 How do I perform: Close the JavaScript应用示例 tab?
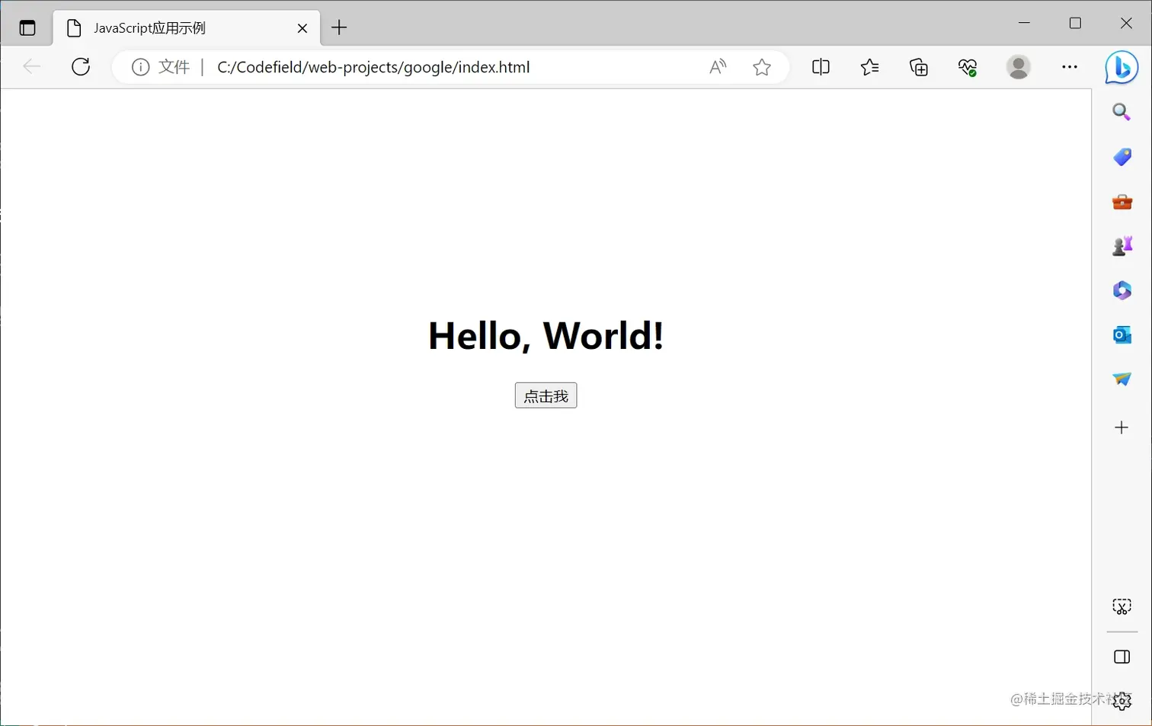point(302,28)
